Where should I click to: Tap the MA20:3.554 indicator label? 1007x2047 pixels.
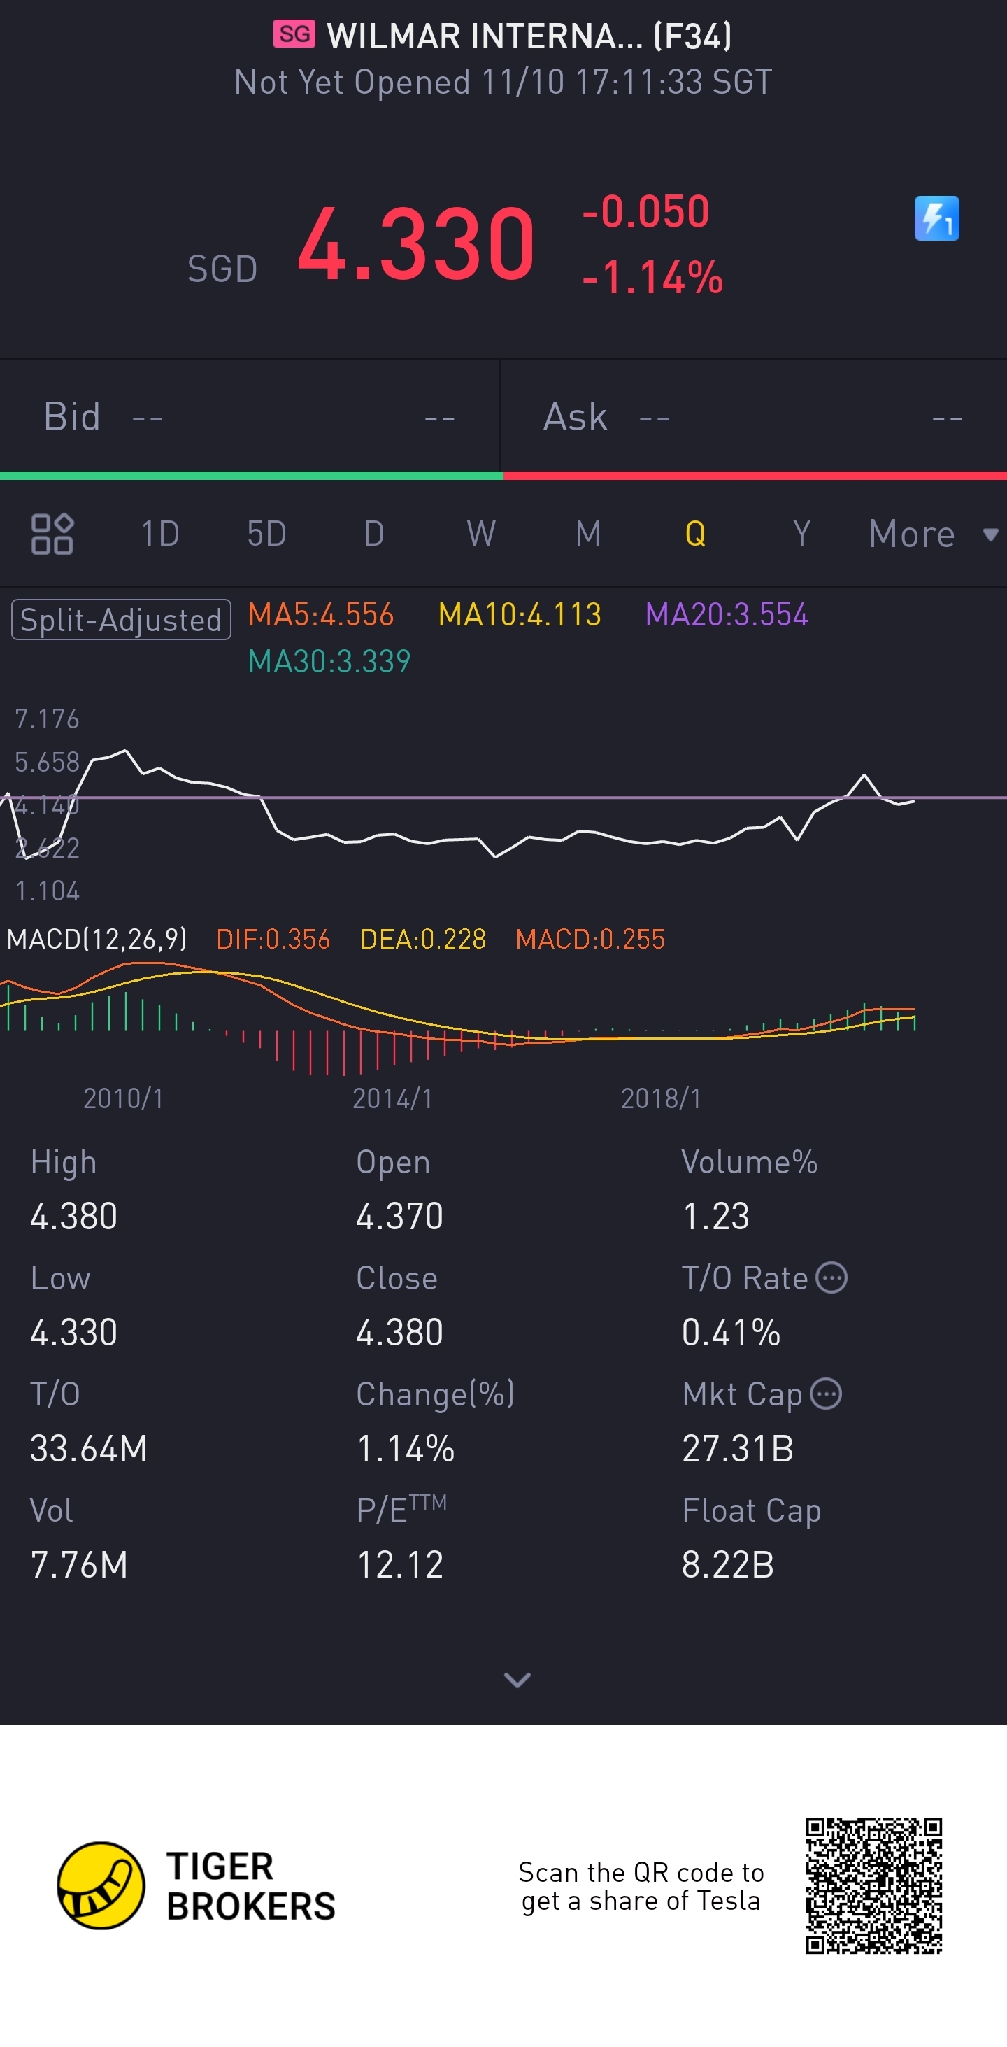pyautogui.click(x=727, y=615)
